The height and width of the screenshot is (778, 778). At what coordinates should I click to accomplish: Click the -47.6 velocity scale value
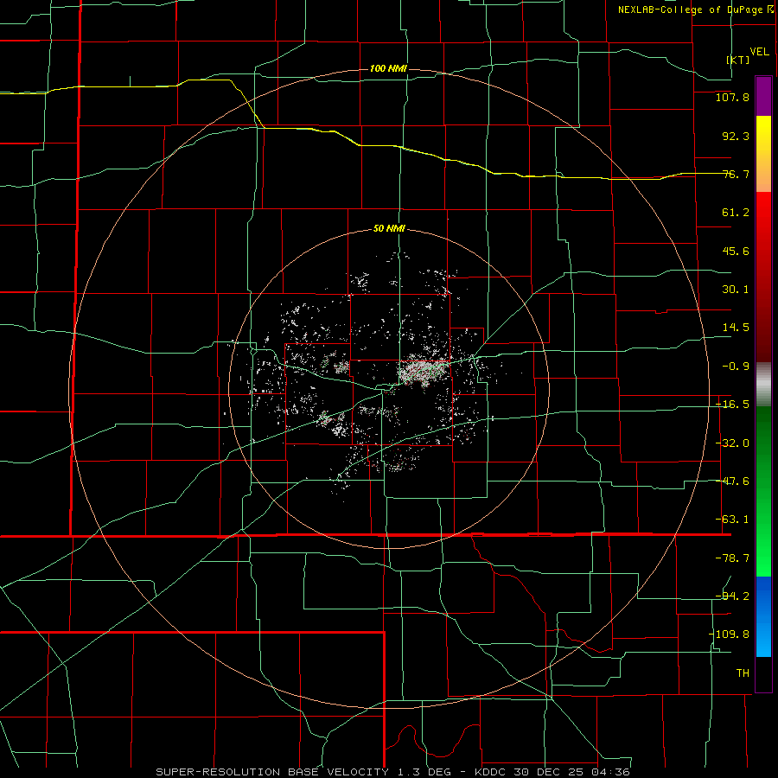click(732, 481)
